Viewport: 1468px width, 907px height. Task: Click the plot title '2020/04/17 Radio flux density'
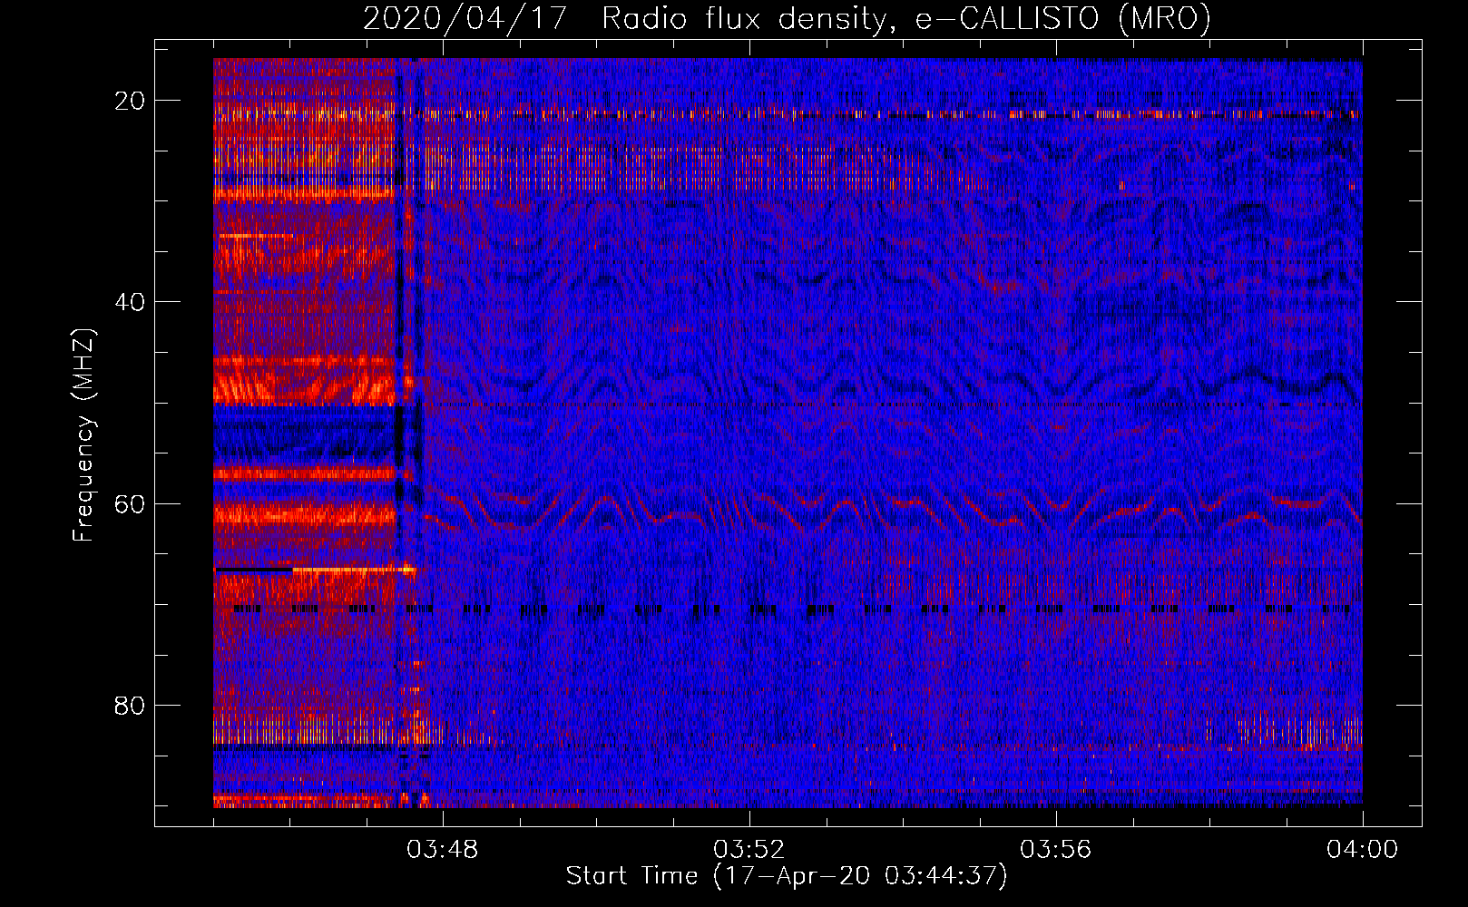pyautogui.click(x=788, y=18)
